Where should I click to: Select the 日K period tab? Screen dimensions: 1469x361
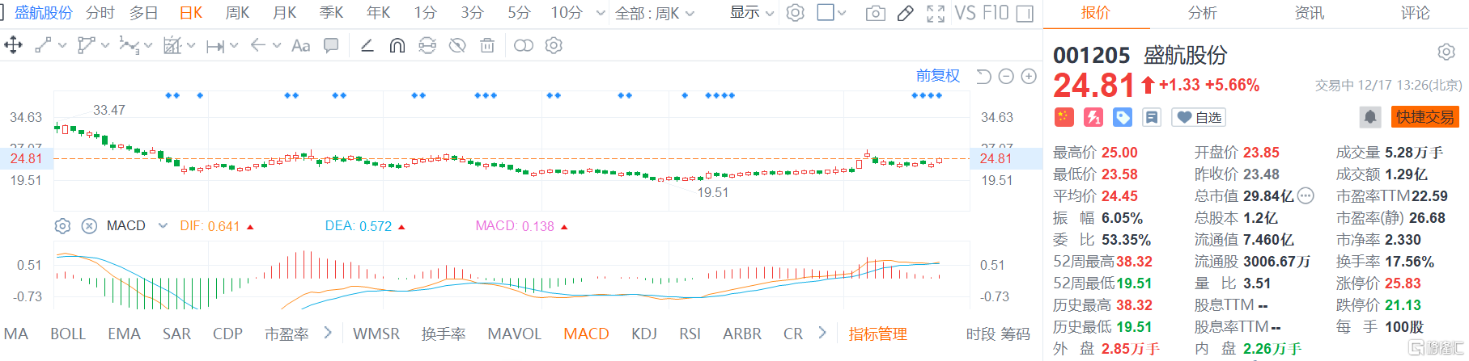coord(191,13)
